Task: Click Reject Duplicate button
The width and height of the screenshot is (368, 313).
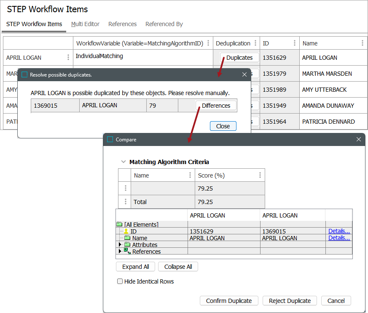Action: pyautogui.click(x=290, y=301)
